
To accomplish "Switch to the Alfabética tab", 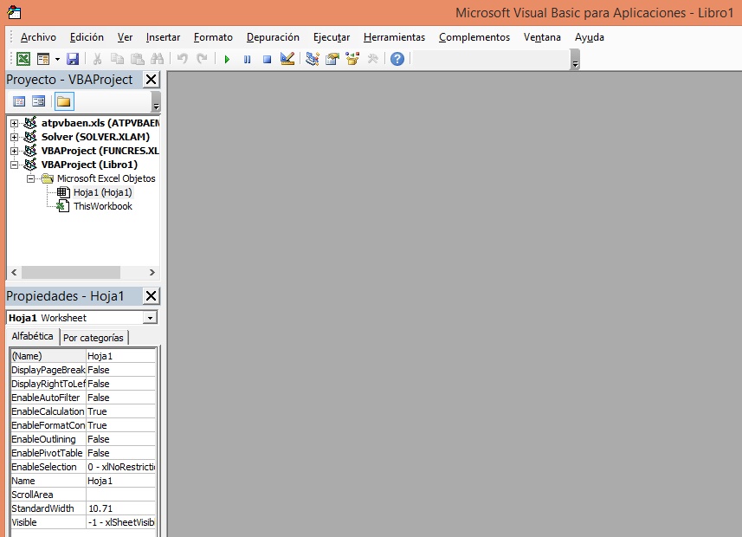I will 32,336.
